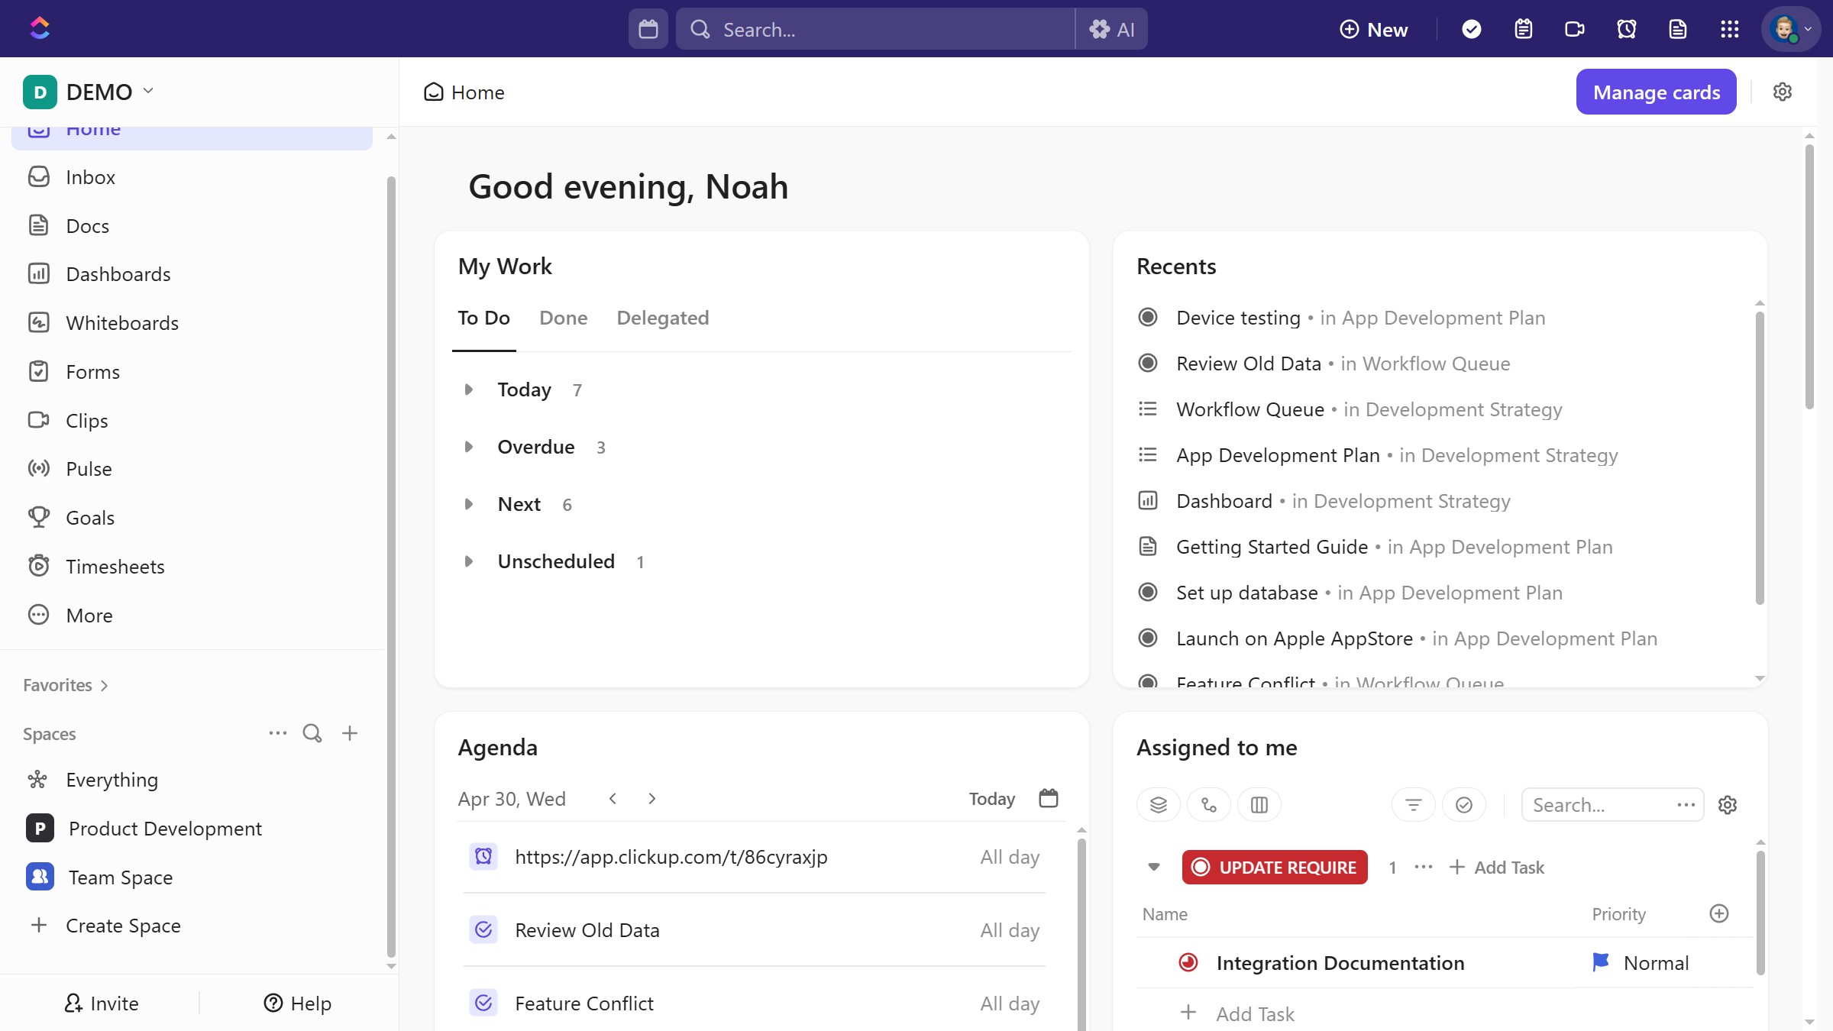Screen dimensions: 1833x1031
Task: Open Assigned to me settings gear
Action: point(1728,805)
